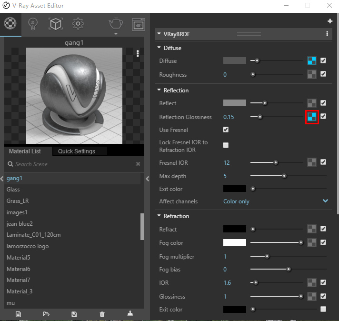Image resolution: width=339 pixels, height=321 pixels.
Task: Select the gang1 material
Action: point(72,179)
